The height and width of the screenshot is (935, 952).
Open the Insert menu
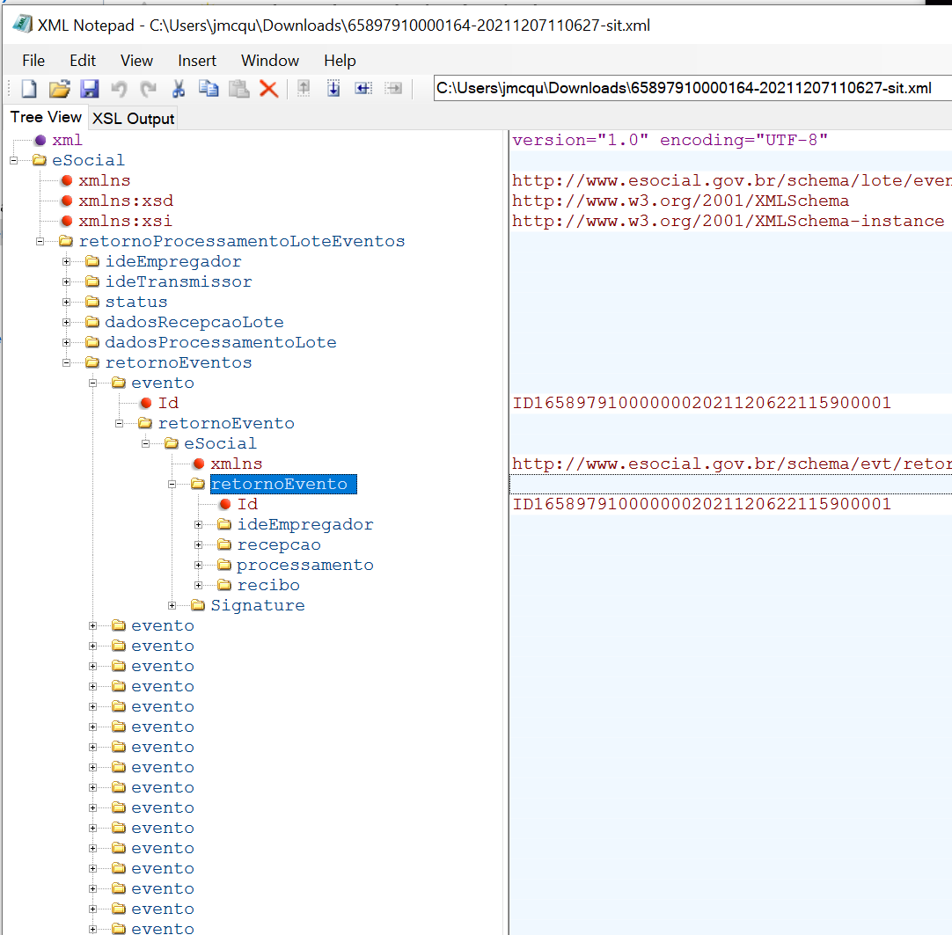tap(197, 61)
